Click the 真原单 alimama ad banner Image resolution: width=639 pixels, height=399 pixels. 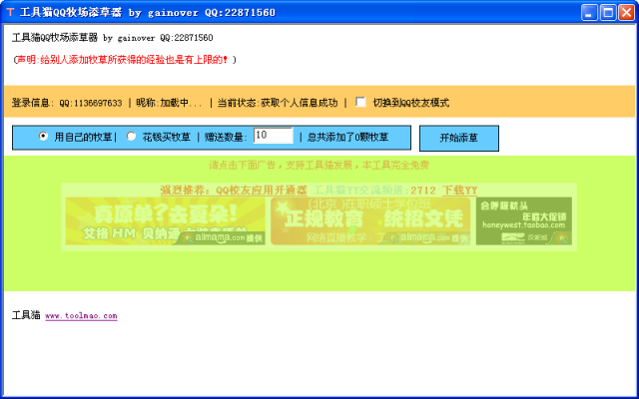166,221
